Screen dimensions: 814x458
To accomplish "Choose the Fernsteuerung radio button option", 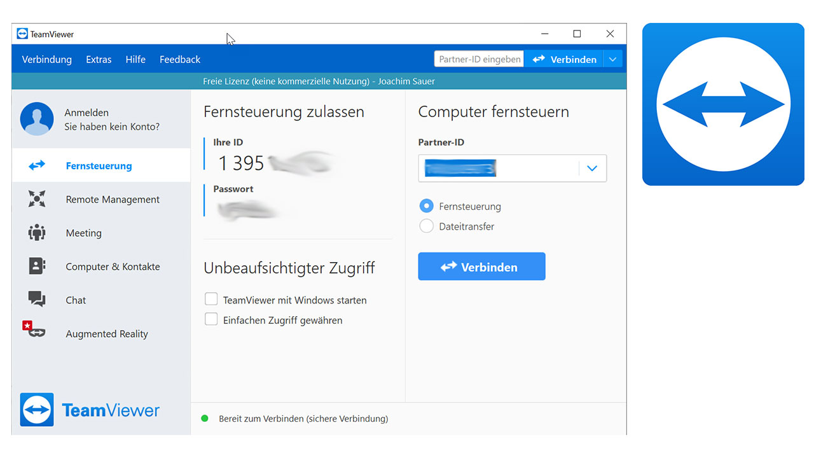I will [x=427, y=206].
